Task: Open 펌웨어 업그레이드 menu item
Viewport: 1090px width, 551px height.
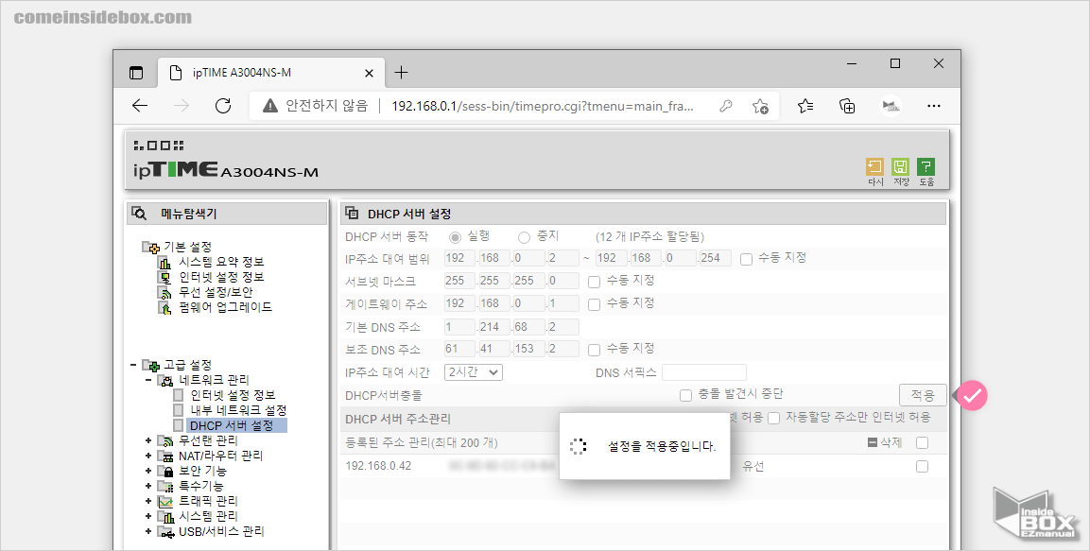Action: point(225,307)
